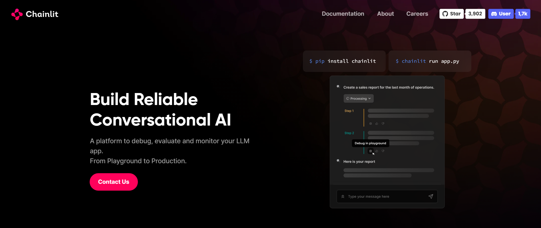Open the Careers page
541x228 pixels.
(417, 14)
